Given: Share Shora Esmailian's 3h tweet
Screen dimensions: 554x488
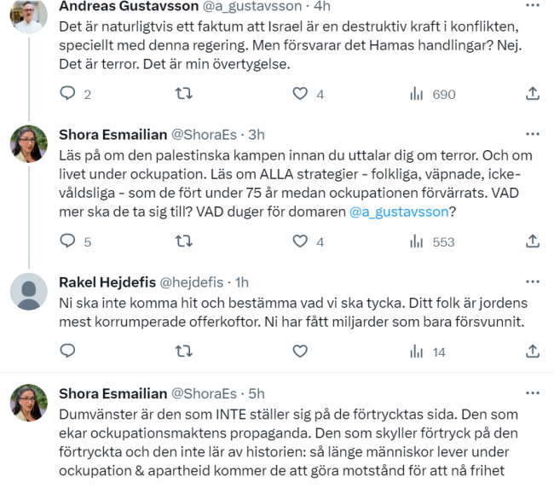Looking at the screenshot, I should pos(533,241).
